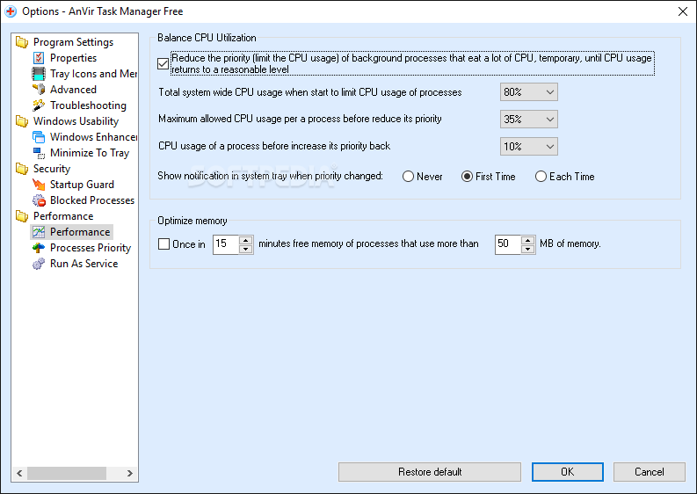Click the Performance folder icon

click(22, 216)
